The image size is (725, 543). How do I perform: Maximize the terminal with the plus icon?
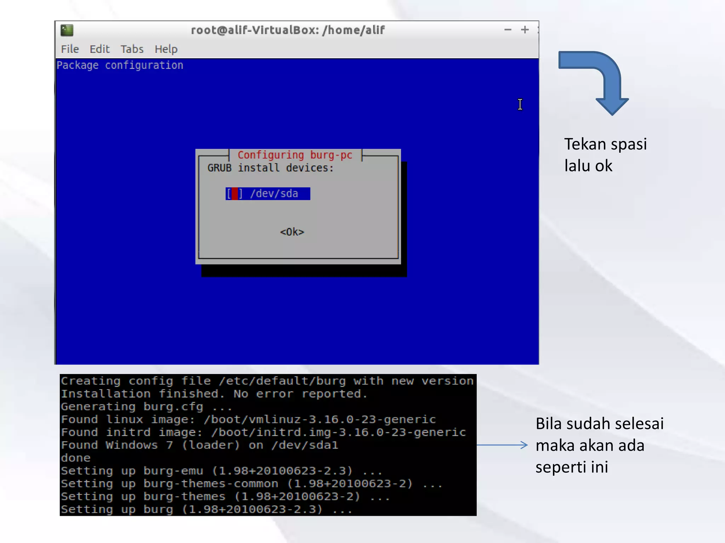coord(525,30)
